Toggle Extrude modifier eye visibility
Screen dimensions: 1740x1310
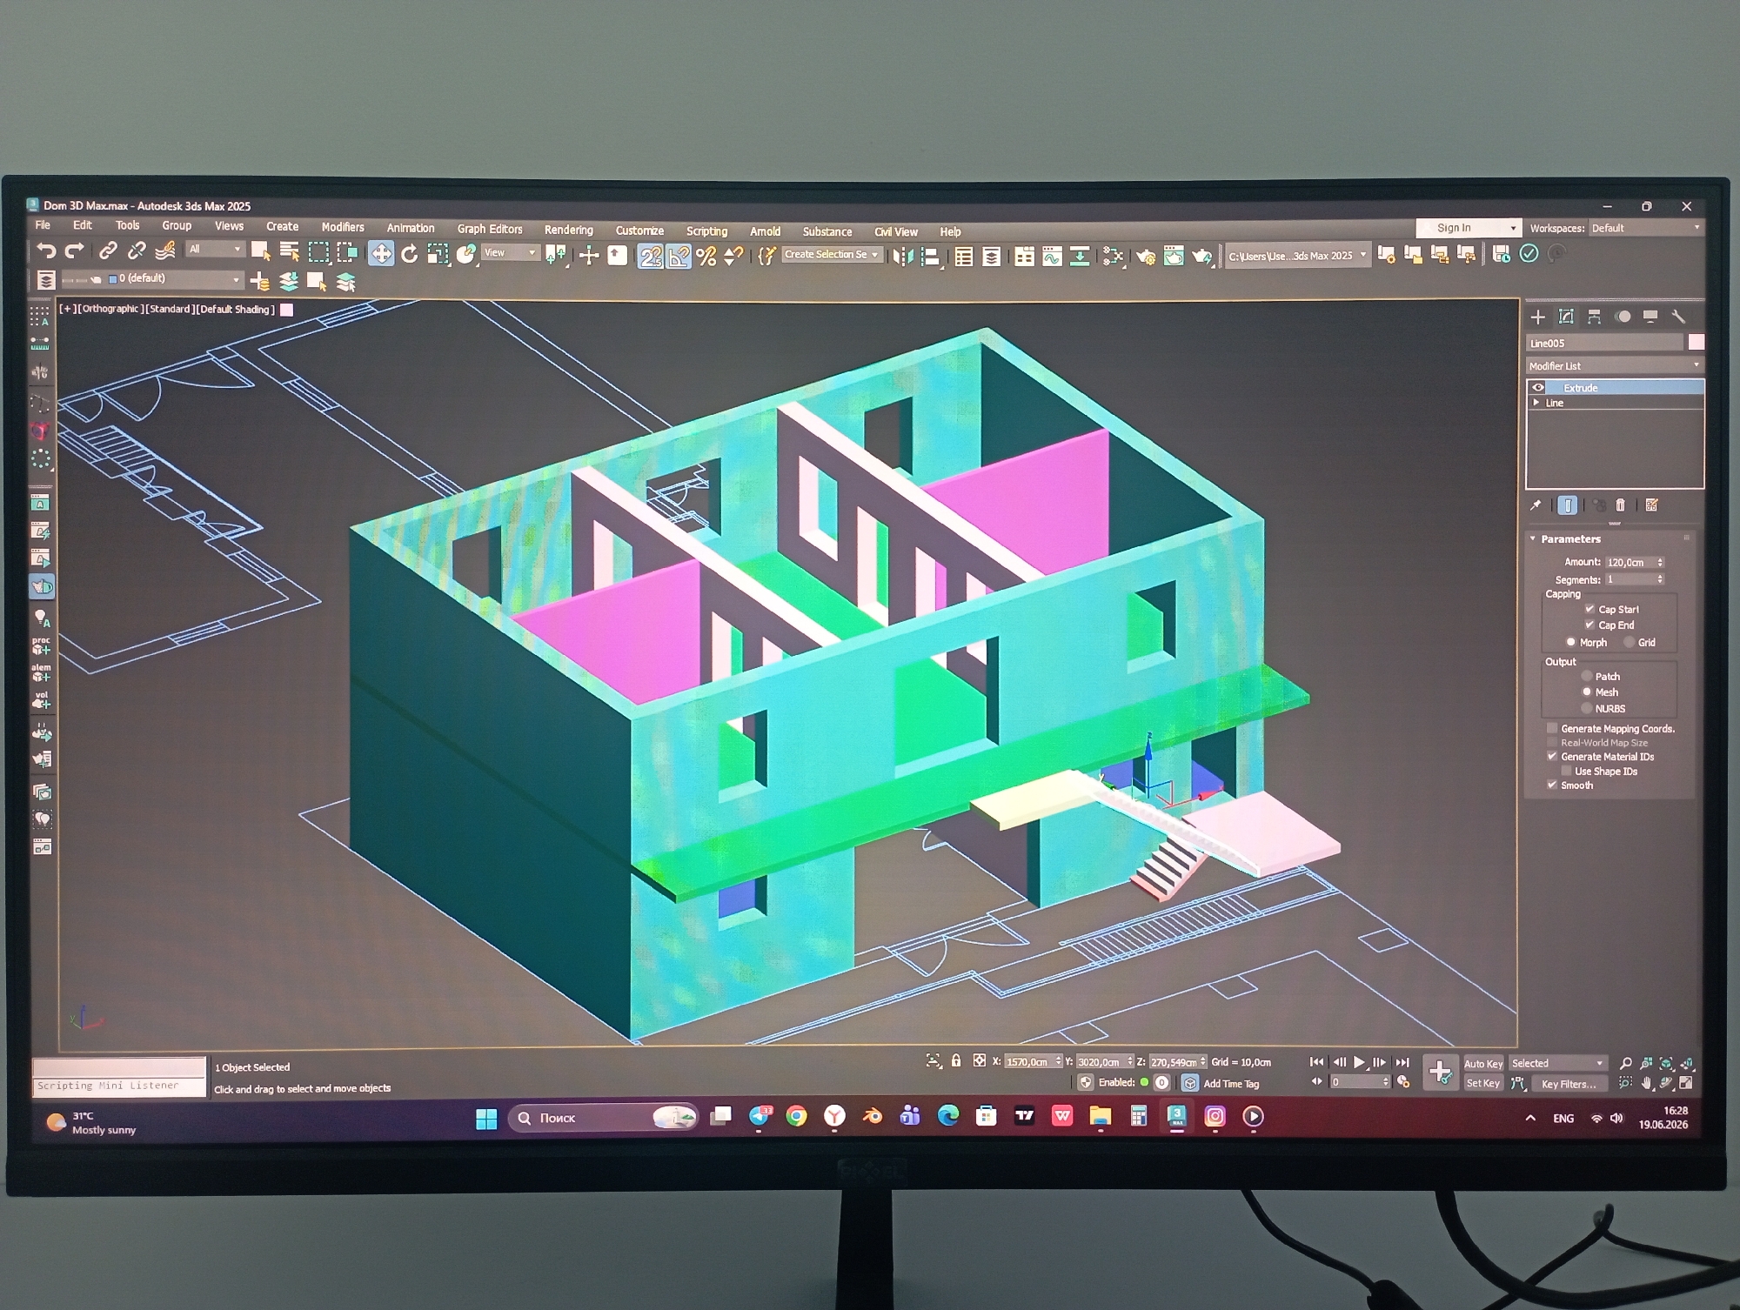[x=1538, y=388]
